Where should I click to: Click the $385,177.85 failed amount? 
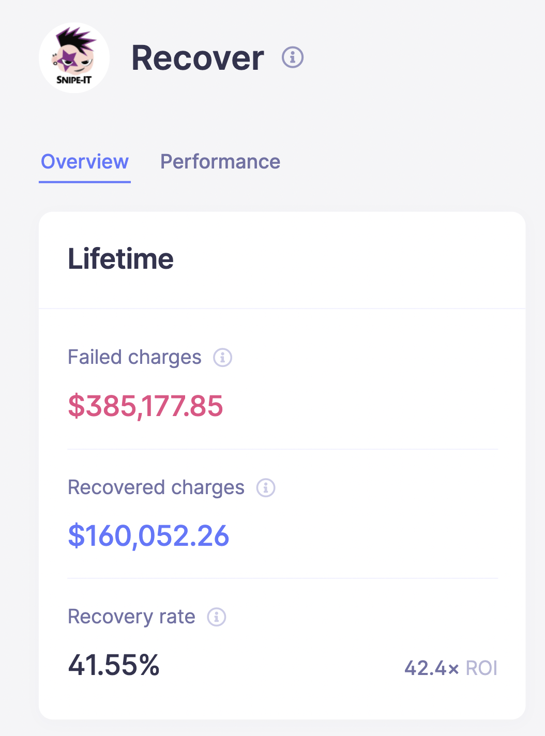[145, 406]
